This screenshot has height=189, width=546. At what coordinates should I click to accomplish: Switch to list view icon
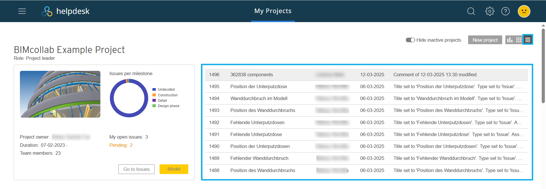[x=528, y=40]
